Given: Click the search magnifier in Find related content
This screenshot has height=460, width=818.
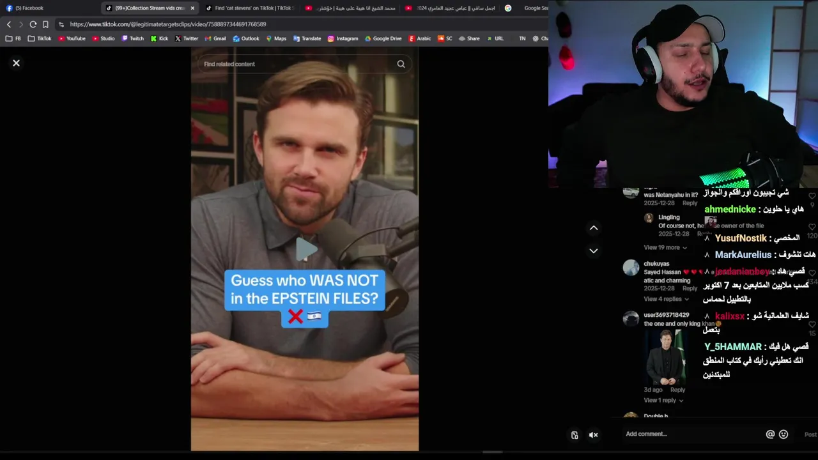Looking at the screenshot, I should coord(401,64).
